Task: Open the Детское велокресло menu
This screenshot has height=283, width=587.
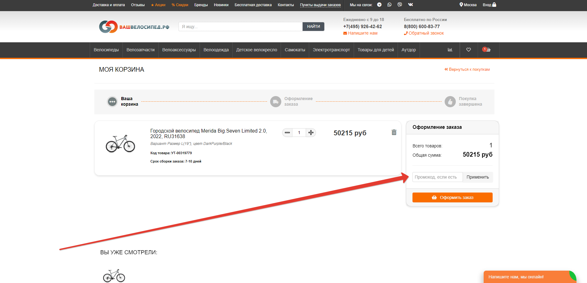Action: (257, 50)
